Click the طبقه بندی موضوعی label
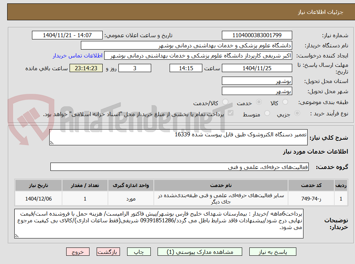The width and height of the screenshot is (355, 264). [x=323, y=103]
